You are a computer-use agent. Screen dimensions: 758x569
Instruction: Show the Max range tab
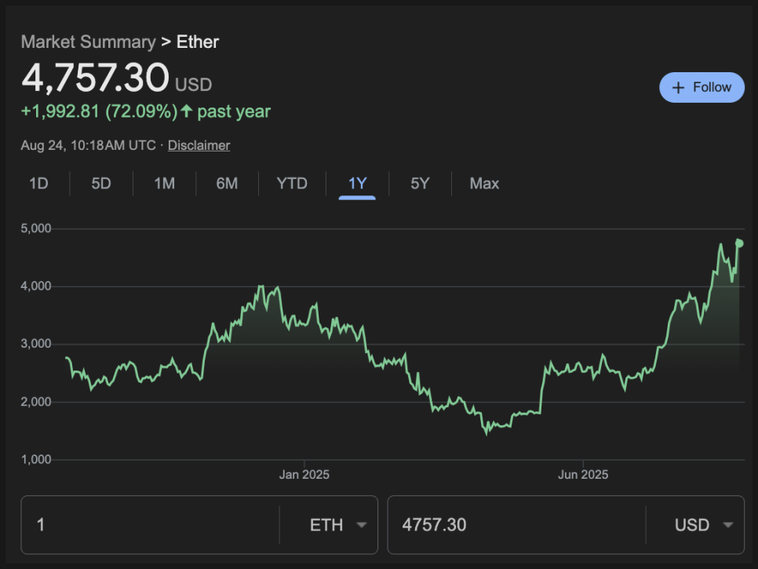tap(484, 184)
